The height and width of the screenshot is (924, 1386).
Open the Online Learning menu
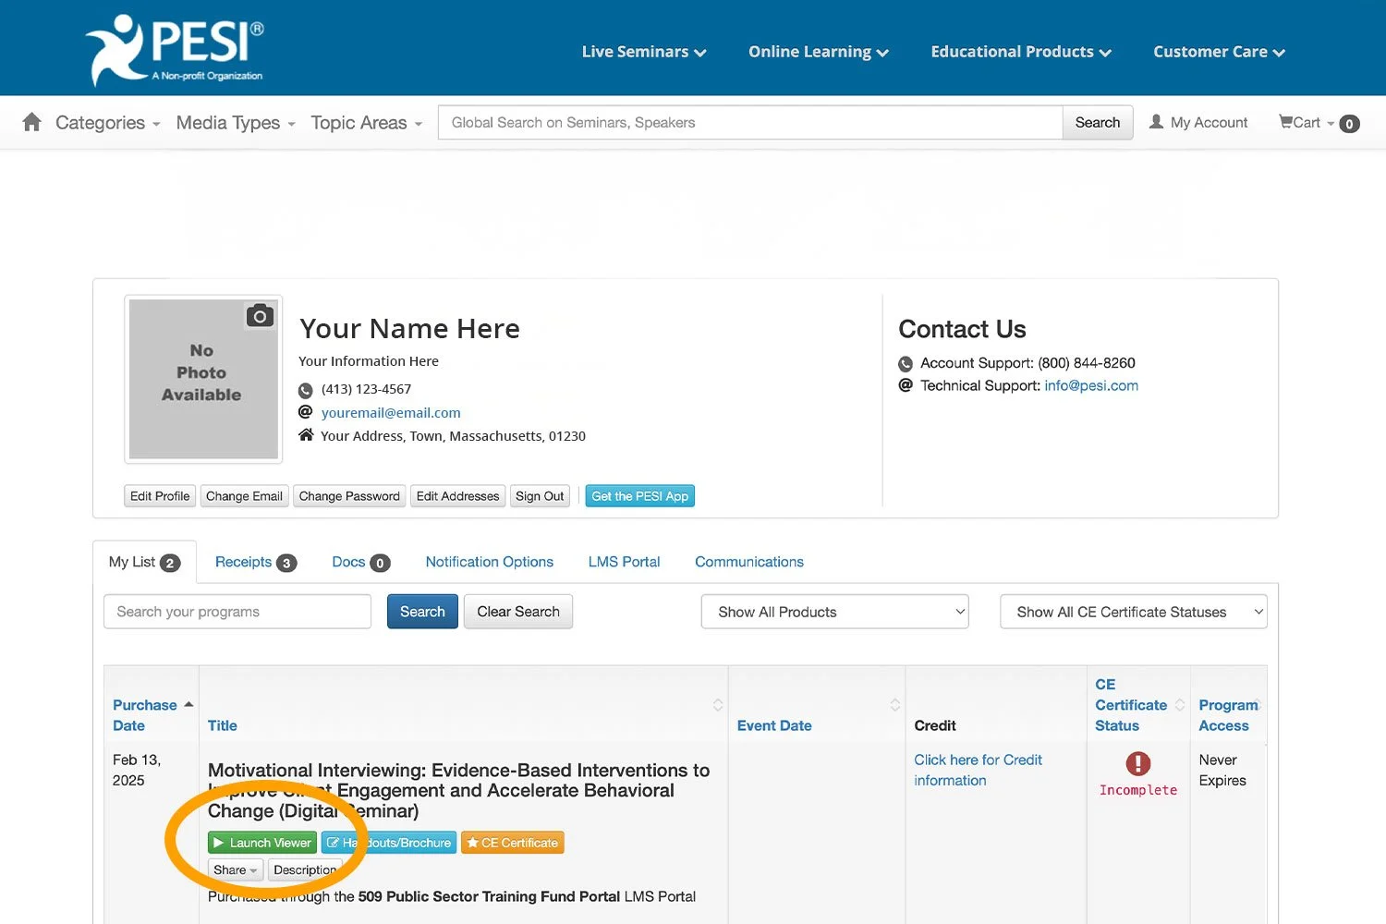click(819, 52)
